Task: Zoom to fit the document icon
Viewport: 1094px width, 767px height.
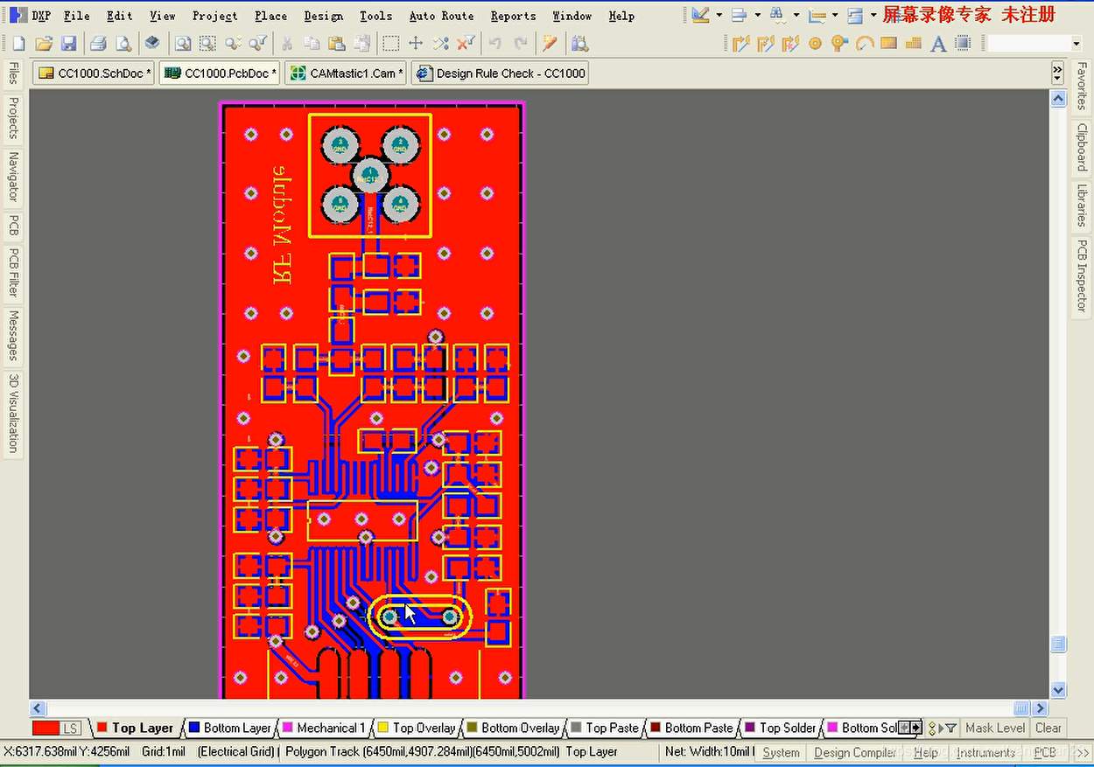Action: tap(182, 43)
